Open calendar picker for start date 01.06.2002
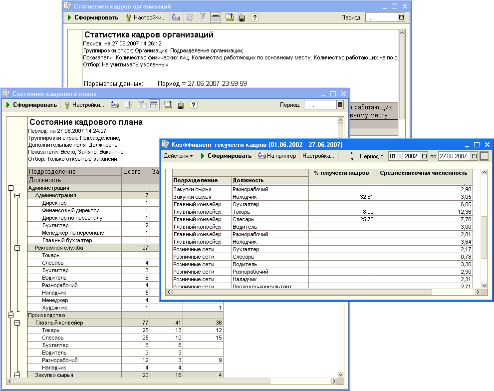Image resolution: width=494 pixels, height=391 pixels. (x=424, y=156)
